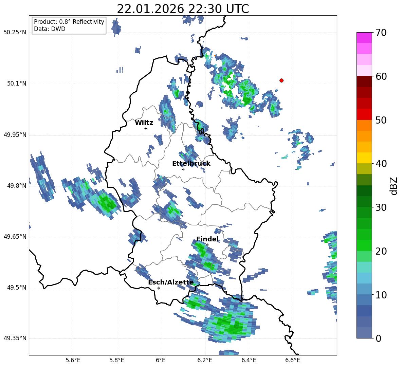Click the Product: 0.8° Reflectivity text

coord(69,21)
